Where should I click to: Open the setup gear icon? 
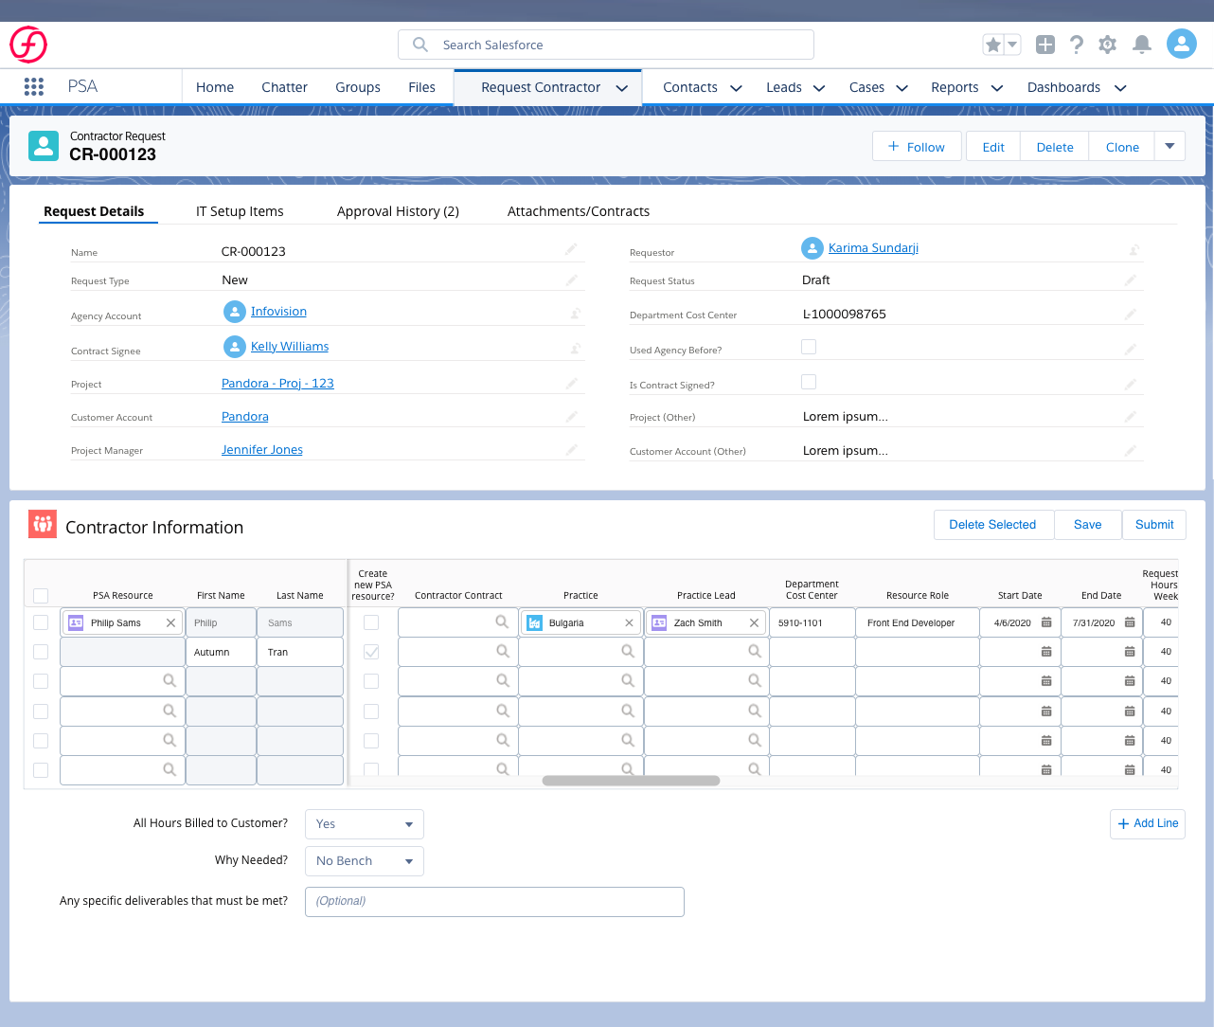pyautogui.click(x=1108, y=45)
